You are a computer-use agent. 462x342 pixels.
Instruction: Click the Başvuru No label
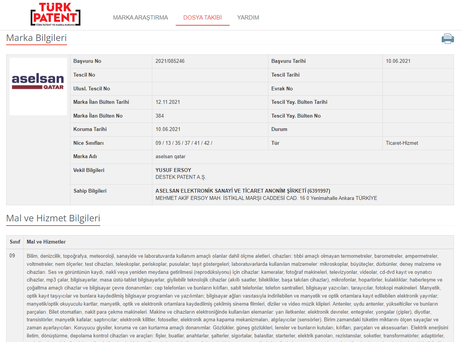tap(87, 61)
